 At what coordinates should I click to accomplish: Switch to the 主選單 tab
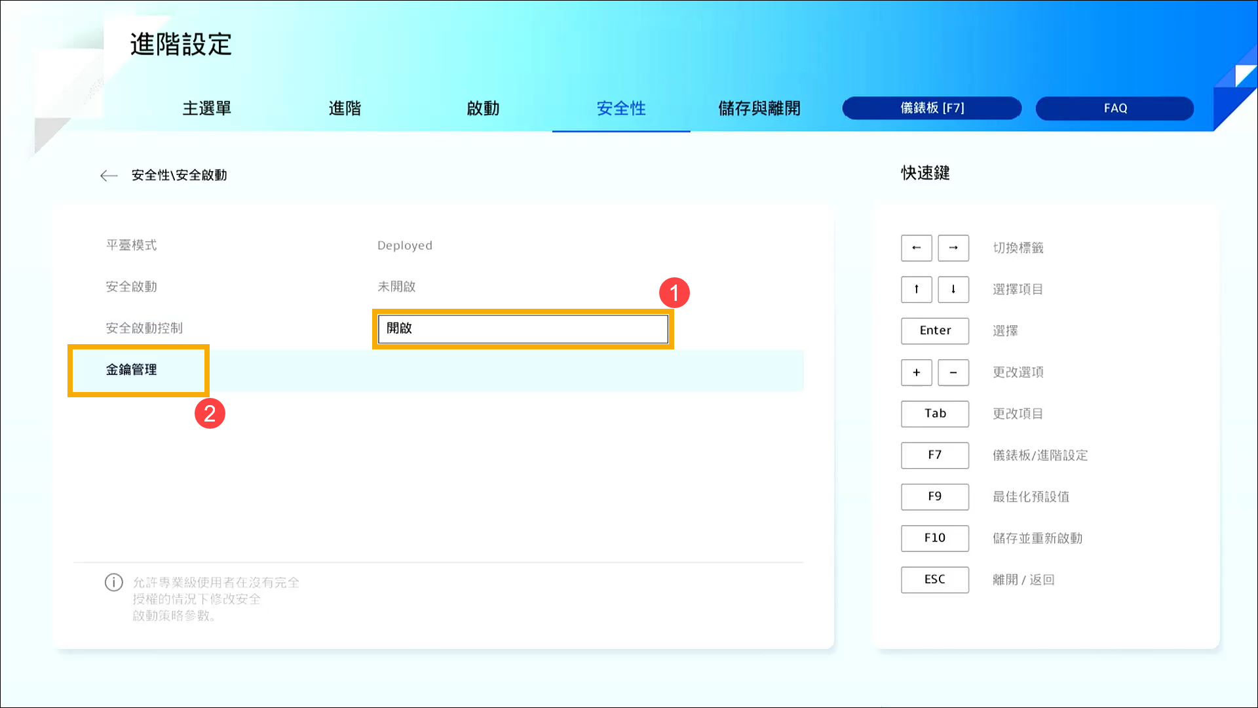[206, 108]
